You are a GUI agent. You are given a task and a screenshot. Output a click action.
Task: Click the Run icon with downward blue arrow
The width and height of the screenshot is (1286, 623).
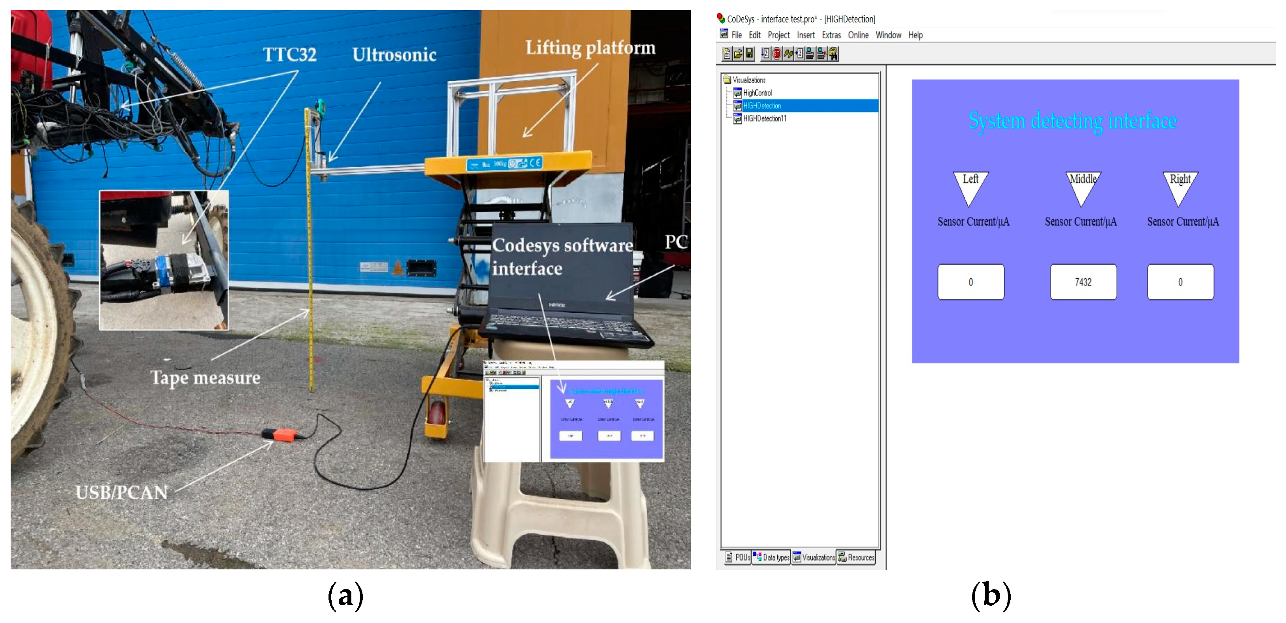[x=766, y=53]
